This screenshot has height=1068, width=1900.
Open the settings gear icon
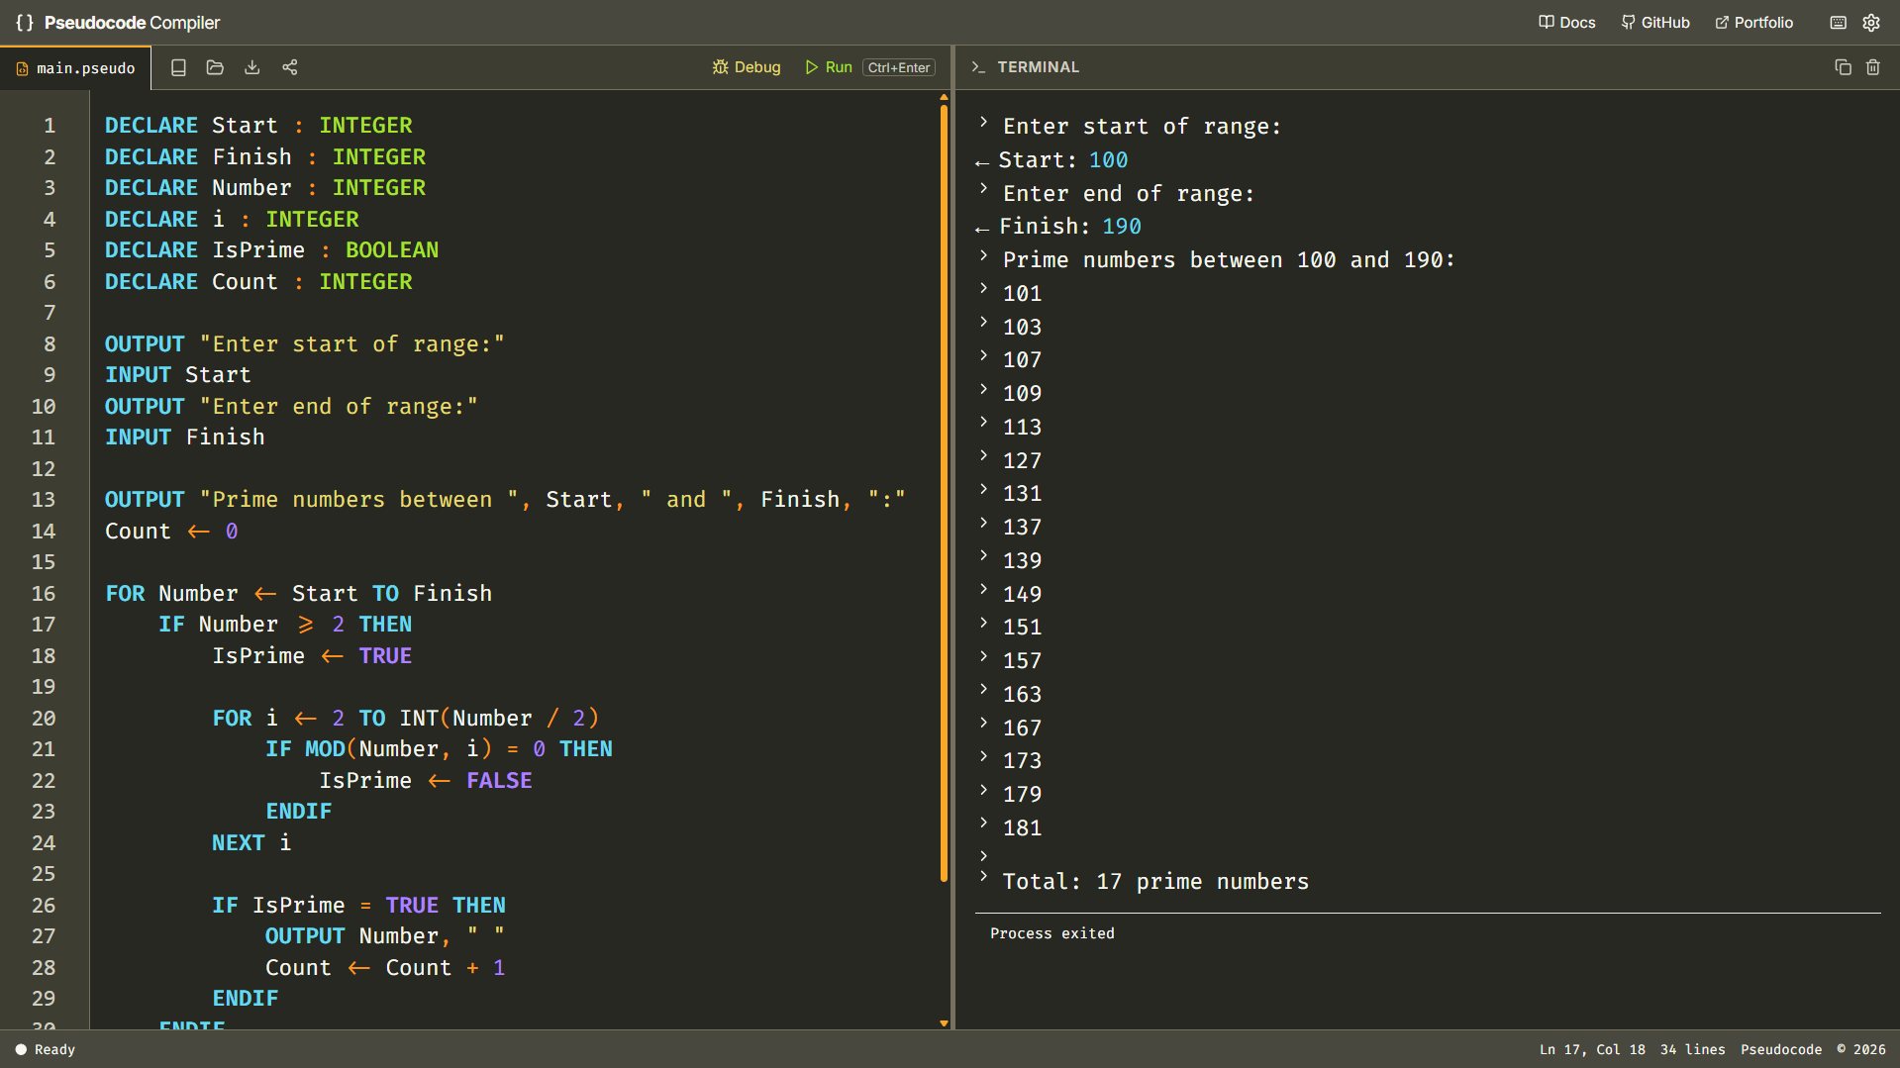click(1871, 23)
